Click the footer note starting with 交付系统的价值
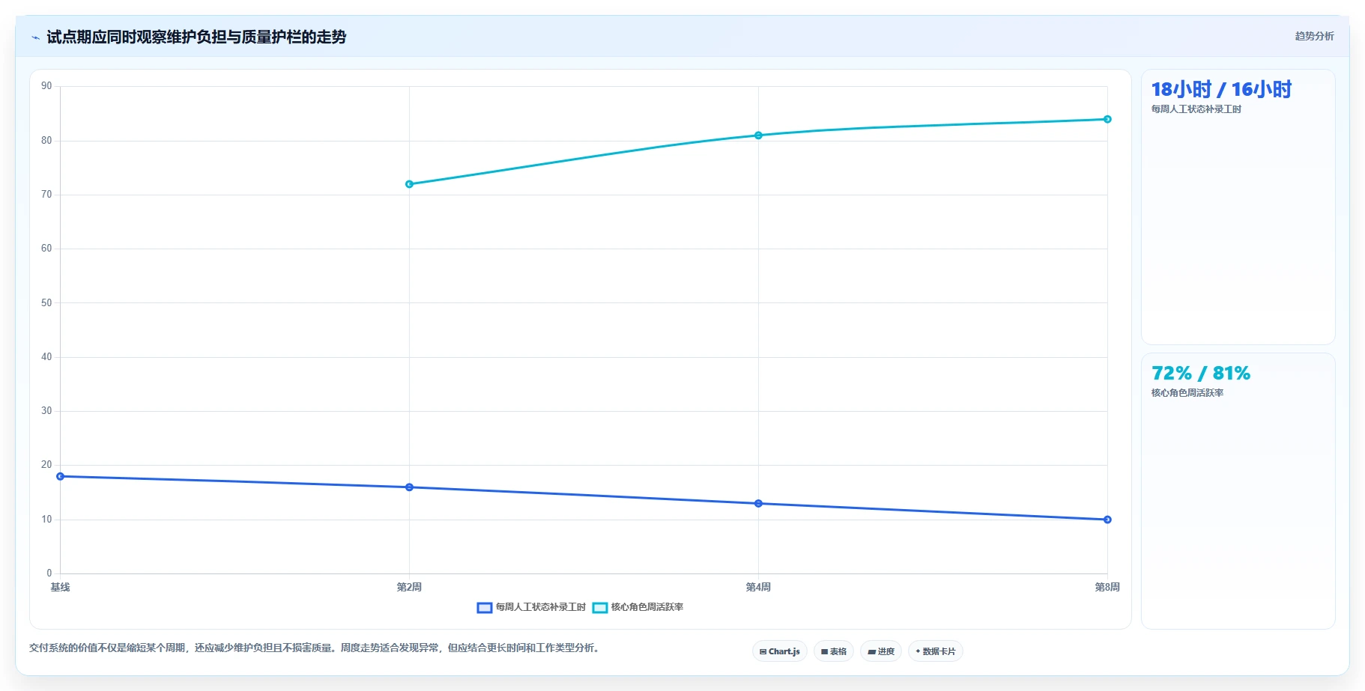Image resolution: width=1365 pixels, height=691 pixels. (315, 648)
